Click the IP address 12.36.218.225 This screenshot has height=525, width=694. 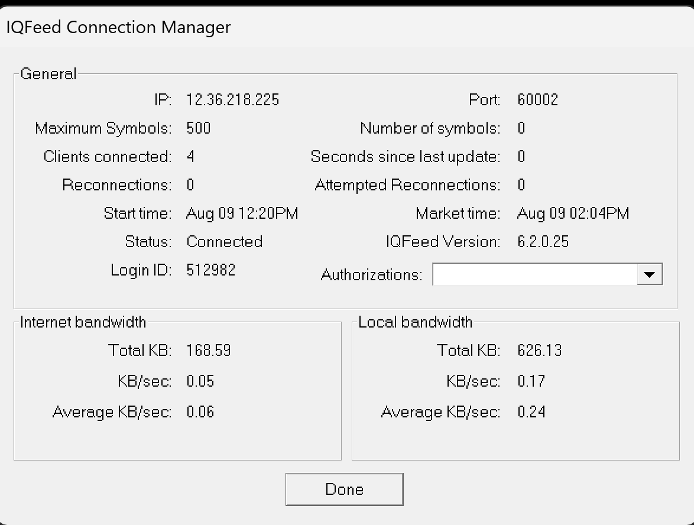[232, 100]
